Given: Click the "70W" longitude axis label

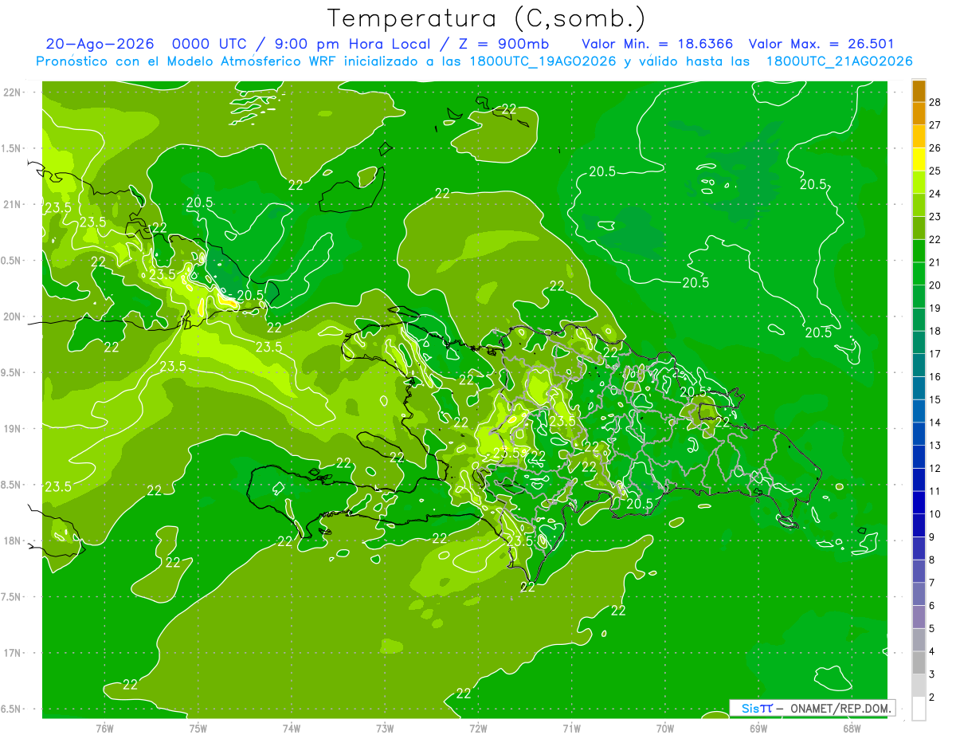Looking at the screenshot, I should [665, 727].
